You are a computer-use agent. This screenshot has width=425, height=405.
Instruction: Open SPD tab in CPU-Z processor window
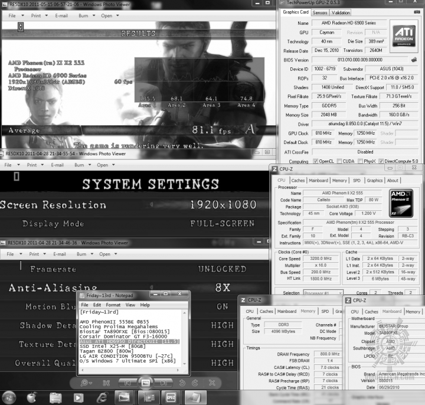click(357, 180)
